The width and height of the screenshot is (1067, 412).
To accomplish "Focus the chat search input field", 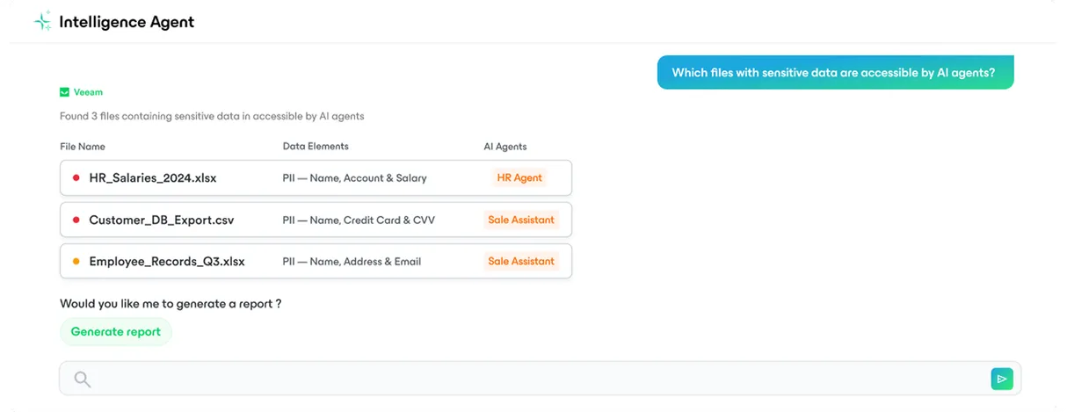I will tap(540, 379).
